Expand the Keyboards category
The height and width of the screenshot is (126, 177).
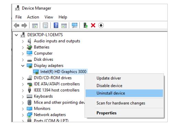[23, 96]
